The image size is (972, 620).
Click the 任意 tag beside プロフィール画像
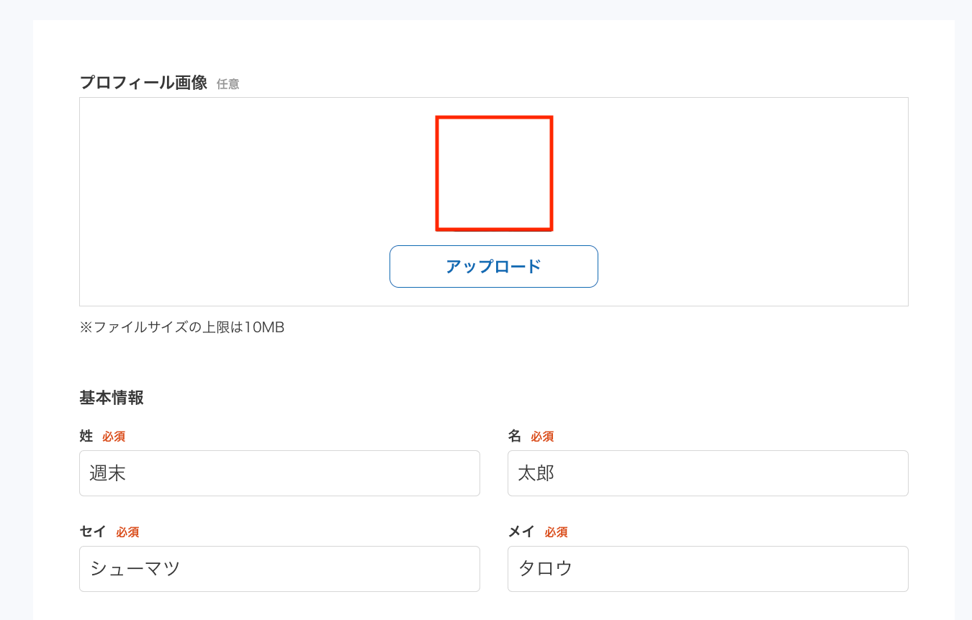(228, 84)
